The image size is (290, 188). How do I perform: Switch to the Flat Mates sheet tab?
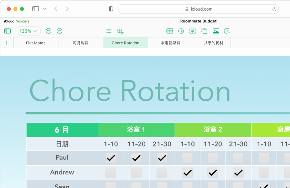(x=36, y=43)
